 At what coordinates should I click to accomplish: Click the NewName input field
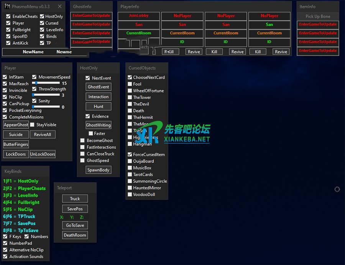pyautogui.click(x=33, y=52)
